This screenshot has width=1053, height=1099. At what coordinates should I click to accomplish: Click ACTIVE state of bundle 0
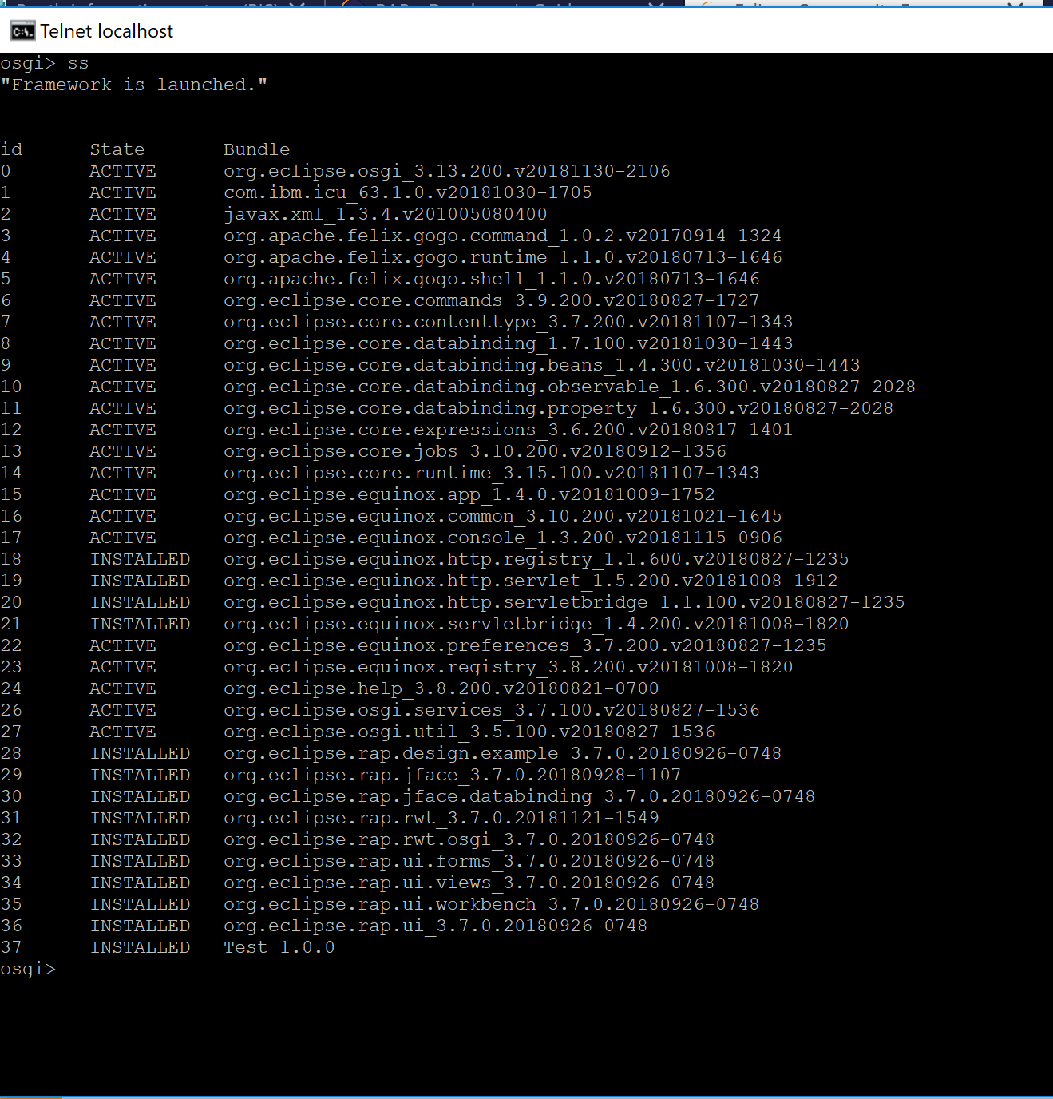click(123, 171)
